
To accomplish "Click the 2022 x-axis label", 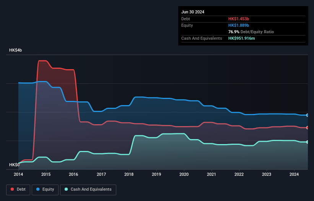I will [x=239, y=174].
